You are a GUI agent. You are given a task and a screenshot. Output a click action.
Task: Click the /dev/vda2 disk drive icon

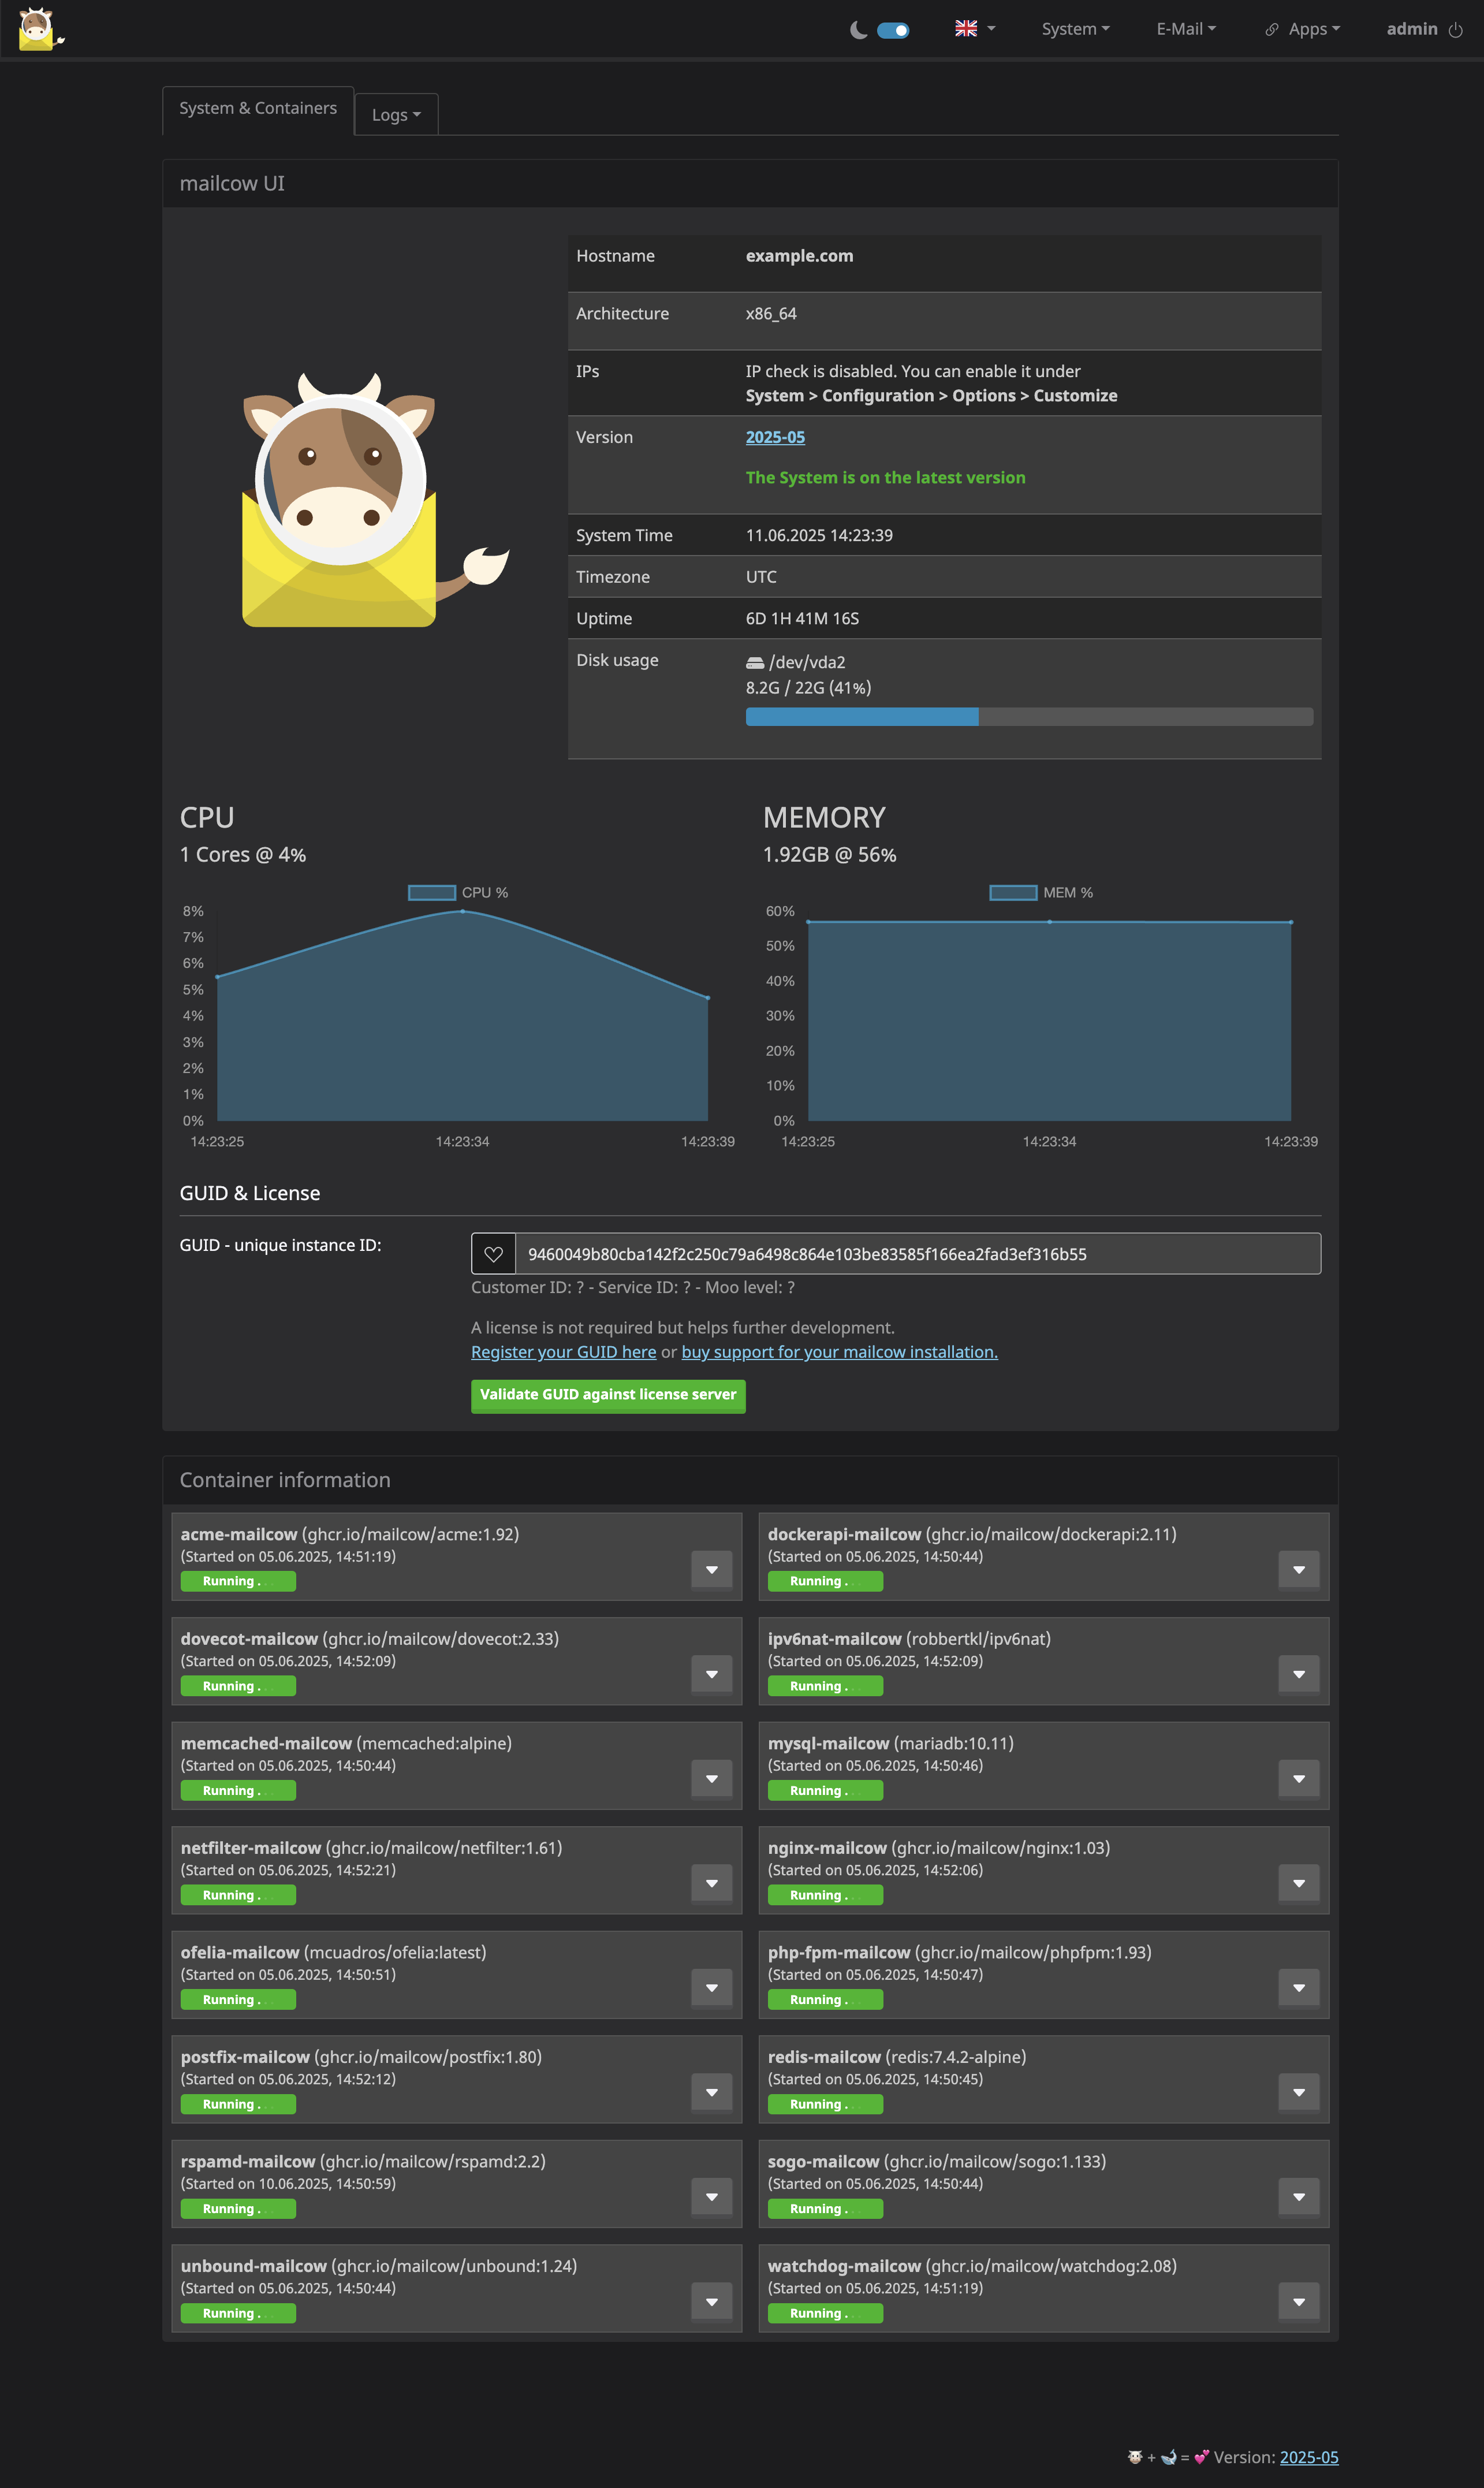point(755,663)
